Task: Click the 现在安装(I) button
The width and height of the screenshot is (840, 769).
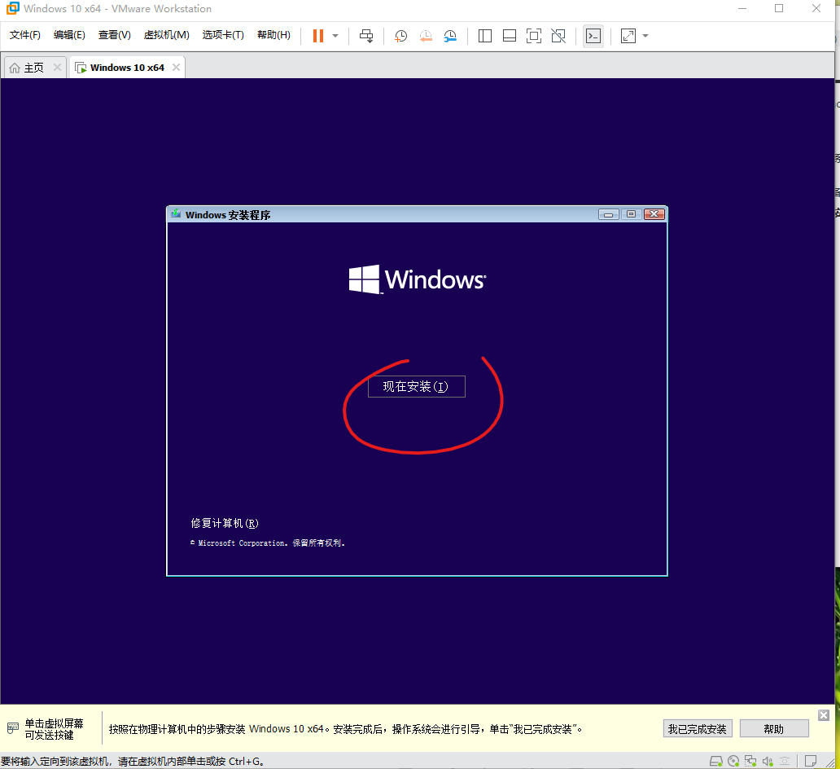Action: tap(416, 387)
